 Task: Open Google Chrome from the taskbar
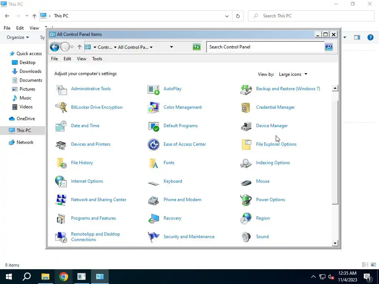click(64, 277)
